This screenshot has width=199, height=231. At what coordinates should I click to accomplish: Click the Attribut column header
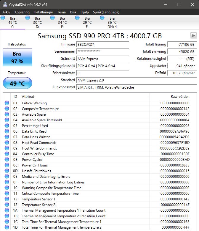[x=85, y=97]
